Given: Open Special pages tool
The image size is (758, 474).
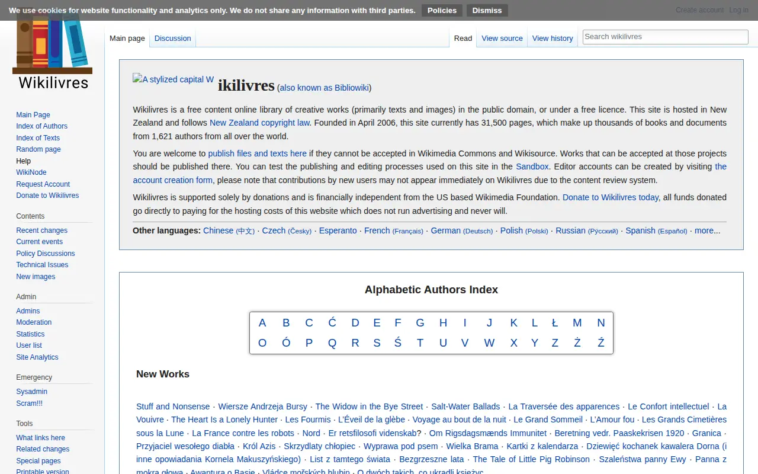Looking at the screenshot, I should [38, 461].
